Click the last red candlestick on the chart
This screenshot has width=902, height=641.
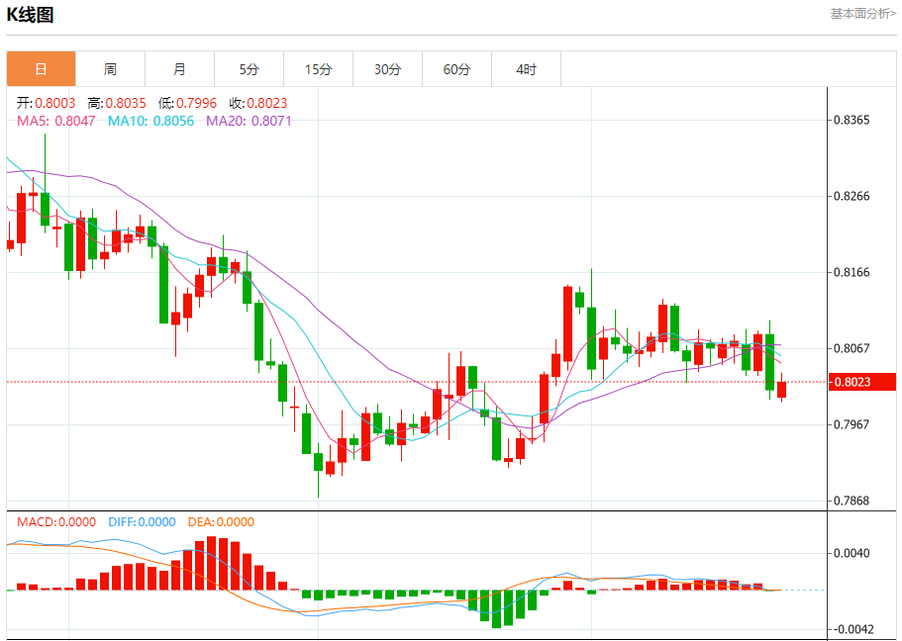coord(781,389)
